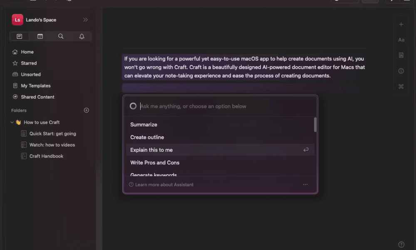Image resolution: width=416 pixels, height=250 pixels.
Task: Click the Folders section header
Action: (19, 110)
